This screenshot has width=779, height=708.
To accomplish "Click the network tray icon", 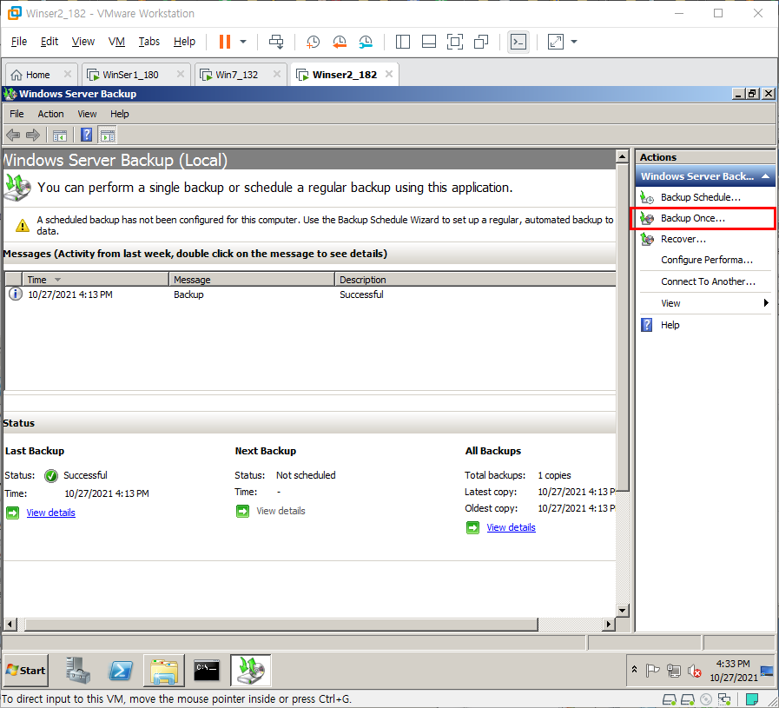I will tap(674, 671).
